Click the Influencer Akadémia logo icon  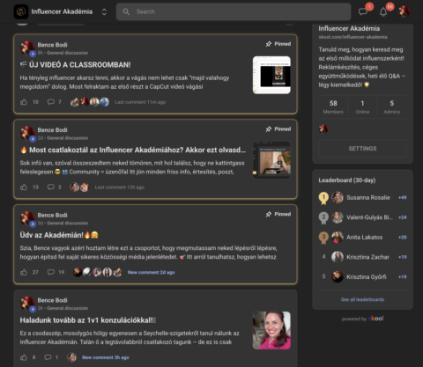point(21,11)
